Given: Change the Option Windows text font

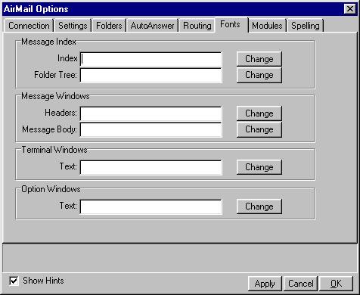Looking at the screenshot, I should coord(259,206).
